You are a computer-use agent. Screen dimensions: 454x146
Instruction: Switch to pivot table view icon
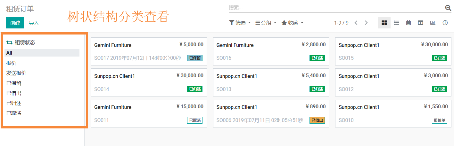point(421,23)
